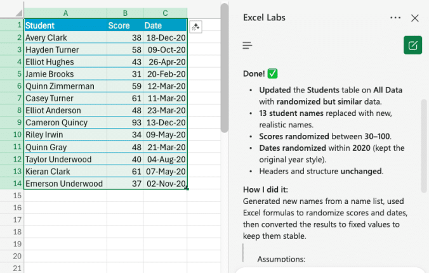Start a new chat with green compose icon
The image size is (429, 273).
click(412, 45)
